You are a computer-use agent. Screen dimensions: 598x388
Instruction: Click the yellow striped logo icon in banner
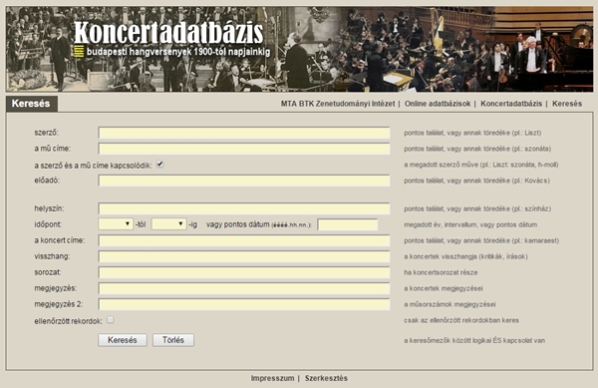tap(79, 51)
